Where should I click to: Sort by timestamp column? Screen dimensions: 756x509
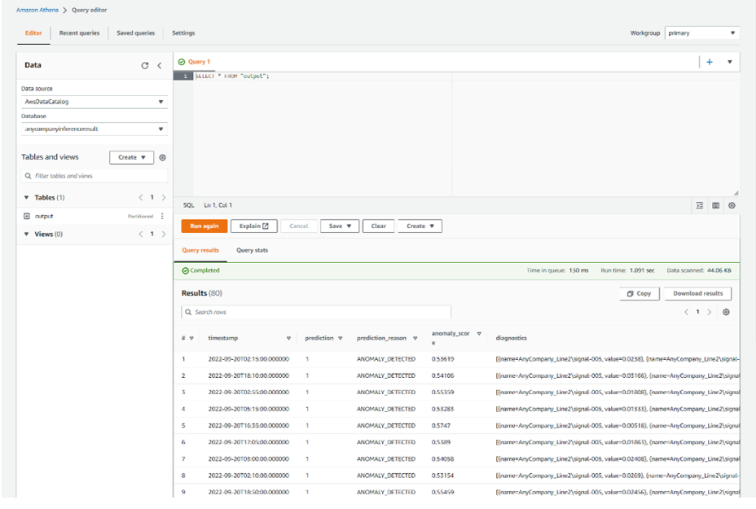(x=288, y=338)
